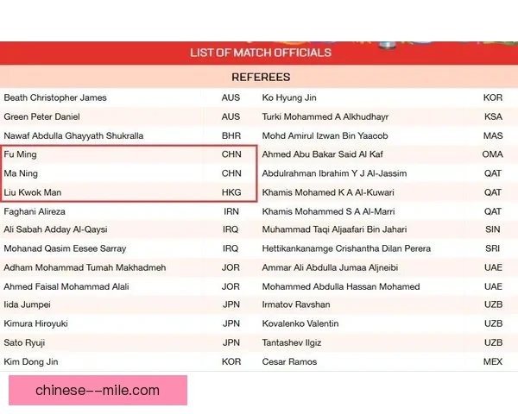
Task: Click the 'MEX' country code
Action: 493,362
